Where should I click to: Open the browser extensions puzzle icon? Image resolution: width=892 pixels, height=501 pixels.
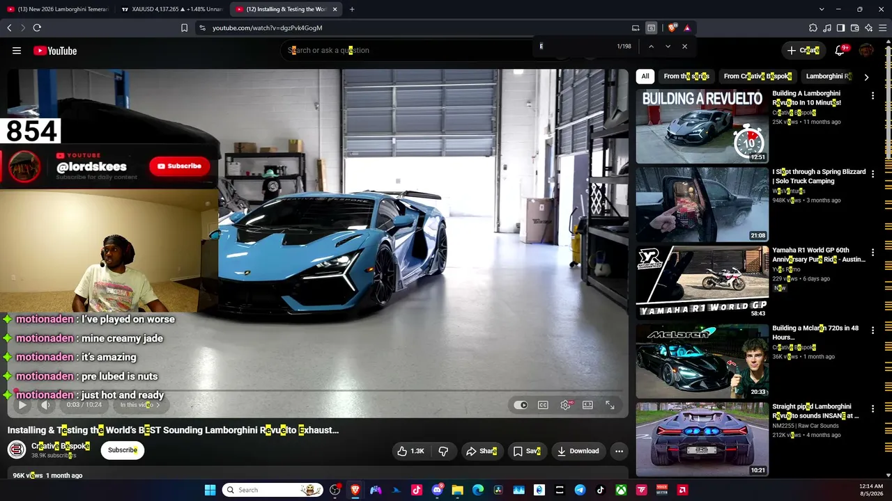click(x=813, y=28)
